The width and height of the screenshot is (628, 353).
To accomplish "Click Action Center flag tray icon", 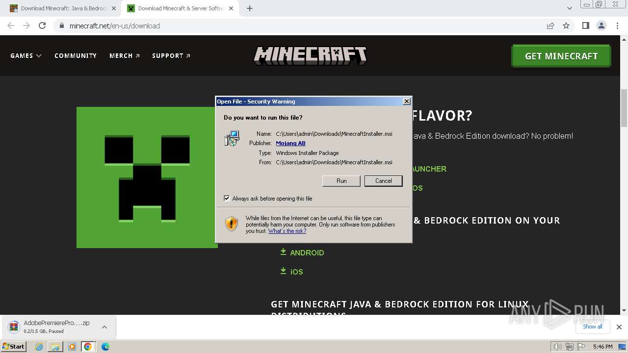I will point(581,347).
